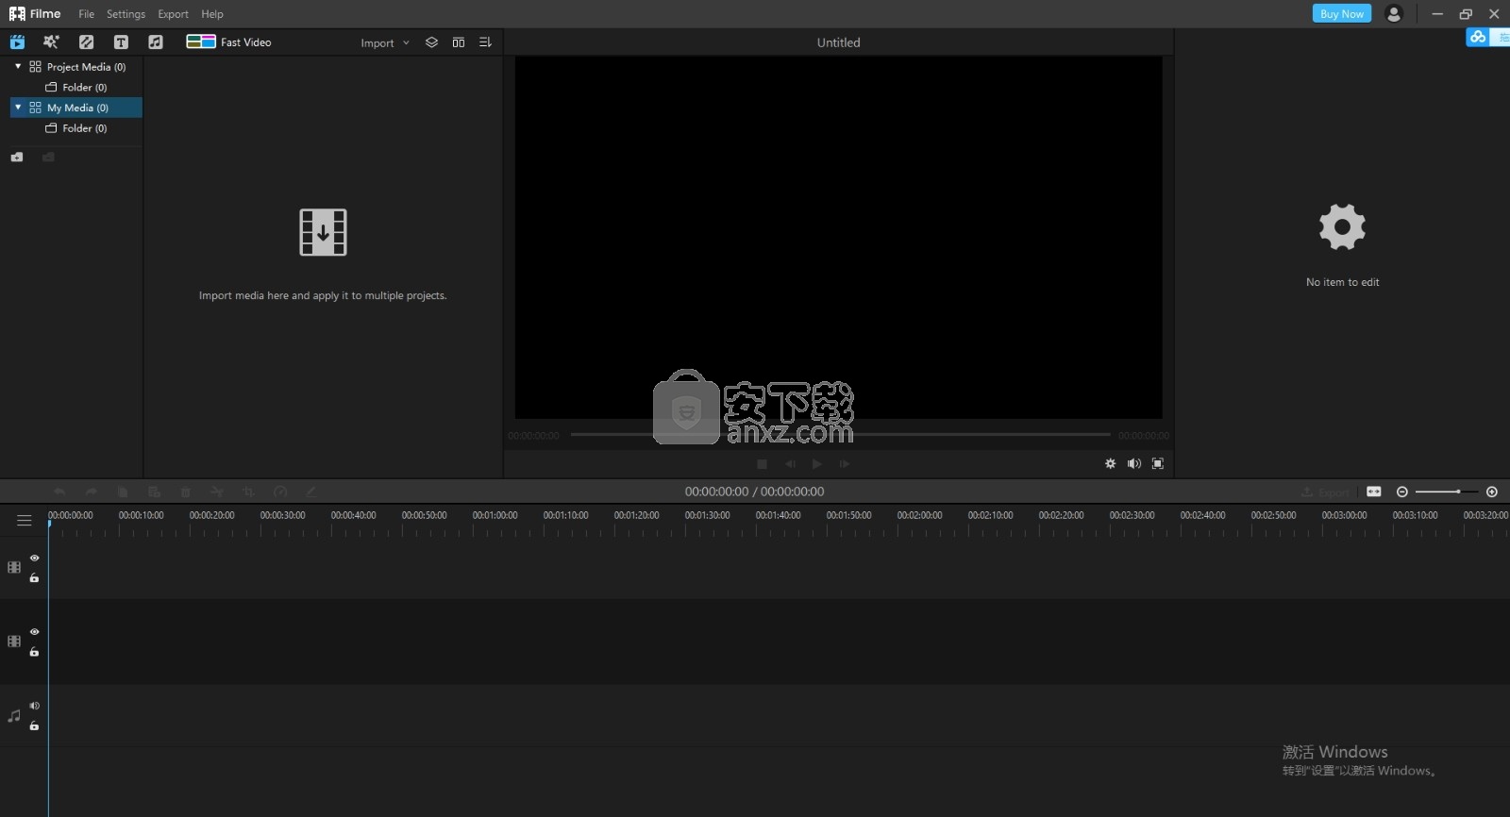Click the Edit pencil icon in timeline toolbar
This screenshot has height=817, width=1510.
(311, 492)
